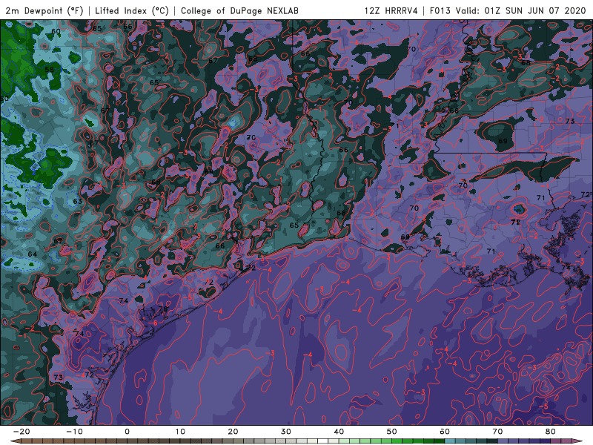This screenshot has height=445, width=593.
Task: Click the 40 colorbar scale label
Action: pyautogui.click(x=339, y=432)
